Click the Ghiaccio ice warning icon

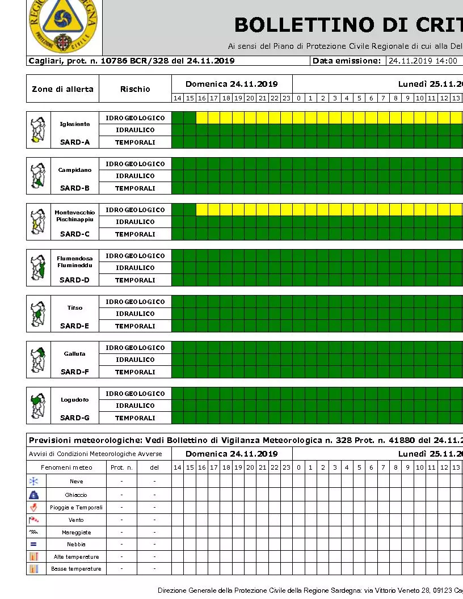[x=33, y=495]
